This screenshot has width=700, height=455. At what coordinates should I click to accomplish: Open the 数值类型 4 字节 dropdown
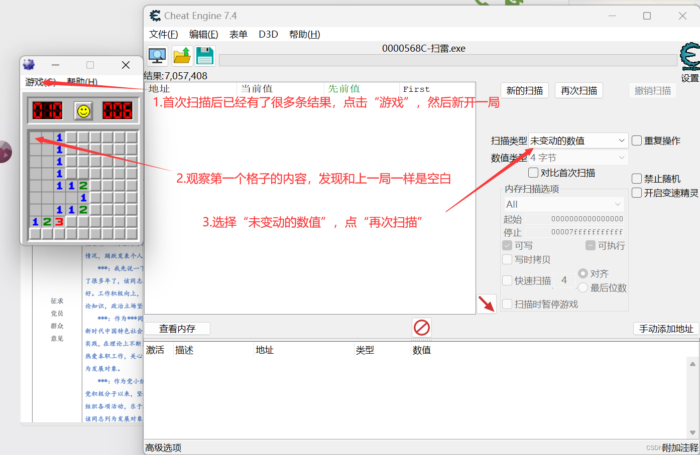(578, 158)
